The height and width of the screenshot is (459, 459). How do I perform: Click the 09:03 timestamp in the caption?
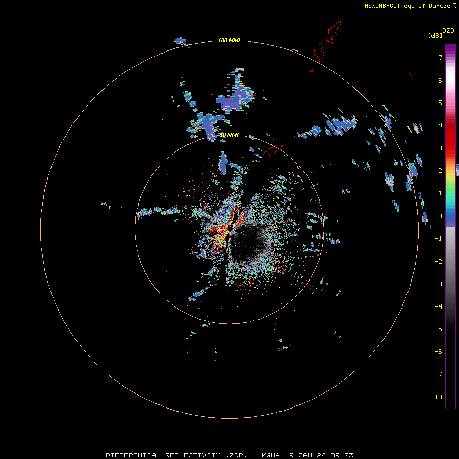click(x=342, y=455)
